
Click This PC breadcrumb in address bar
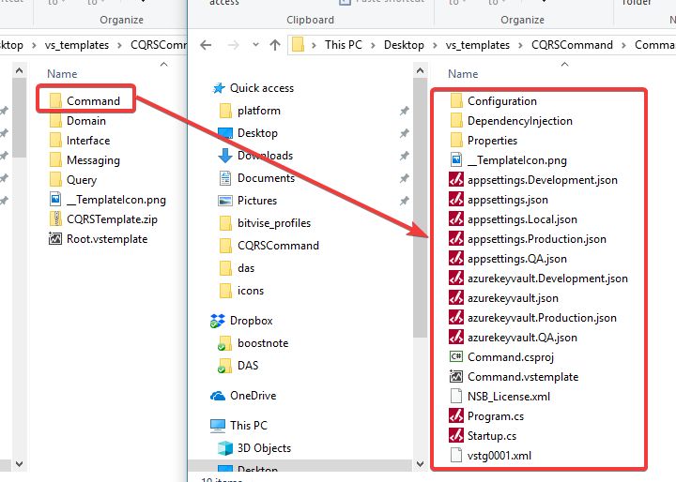(x=344, y=45)
